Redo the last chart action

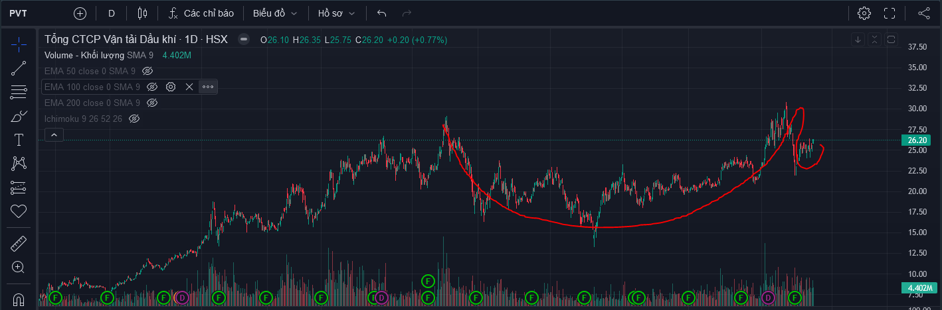tap(407, 13)
